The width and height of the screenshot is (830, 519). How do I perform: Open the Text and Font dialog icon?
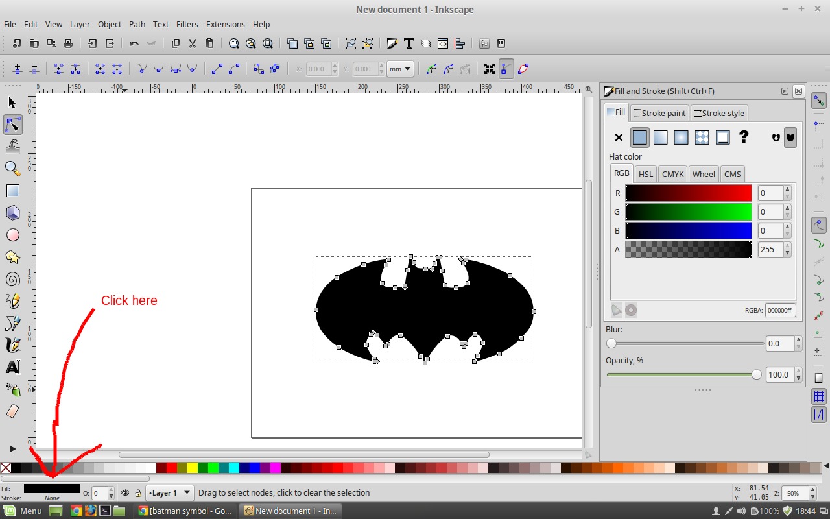pyautogui.click(x=409, y=43)
